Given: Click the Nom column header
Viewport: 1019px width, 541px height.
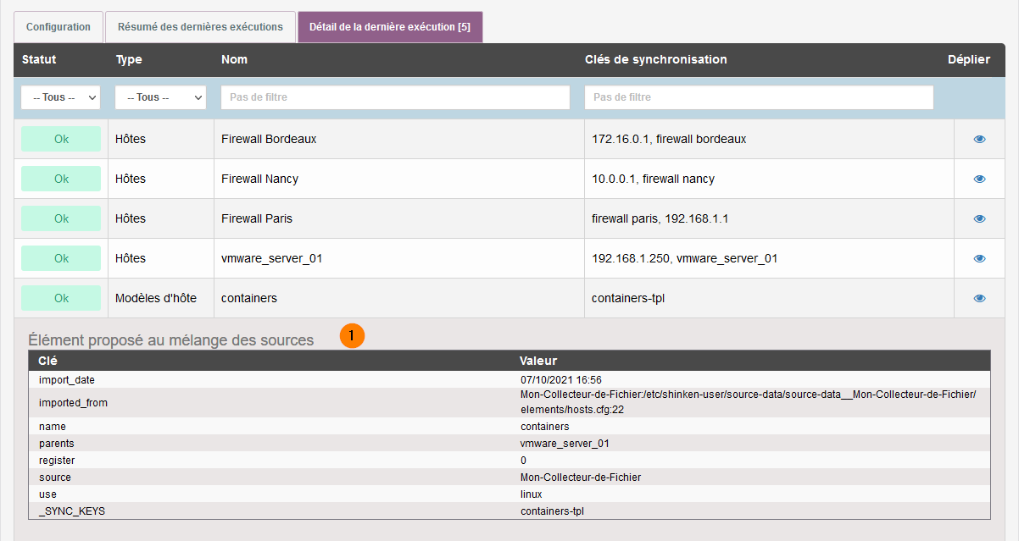Looking at the screenshot, I should click(234, 60).
